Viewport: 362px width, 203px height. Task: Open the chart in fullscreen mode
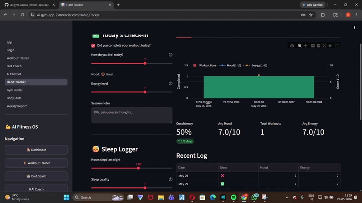point(337,46)
